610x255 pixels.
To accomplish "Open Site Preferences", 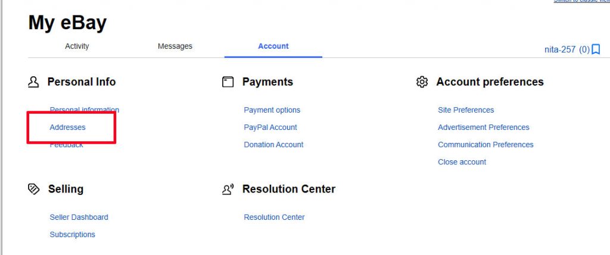I will [466, 110].
